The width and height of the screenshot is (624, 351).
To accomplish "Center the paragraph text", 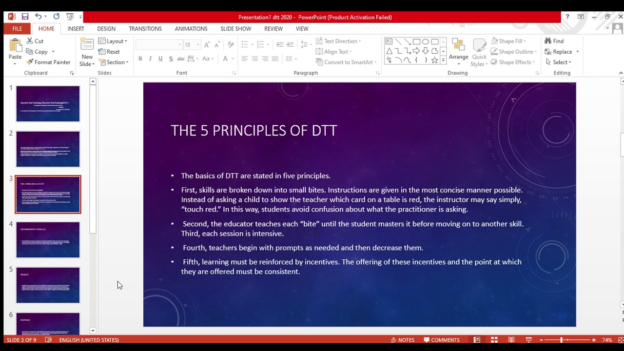I will coord(254,58).
